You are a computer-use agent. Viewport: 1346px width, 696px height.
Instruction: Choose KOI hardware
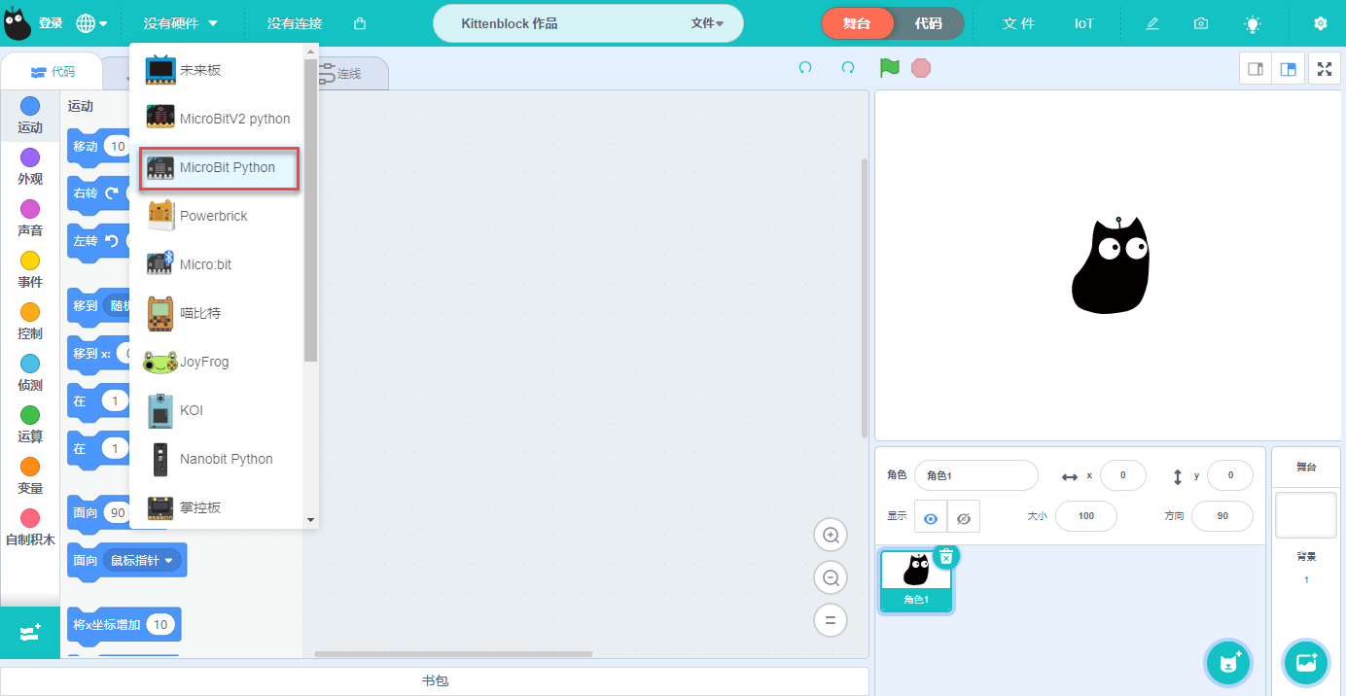pyautogui.click(x=217, y=410)
